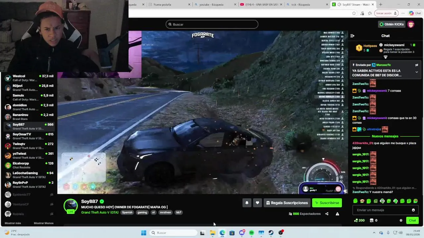424x238 pixels.
Task: Click the Suscribirse button
Action: 327,203
